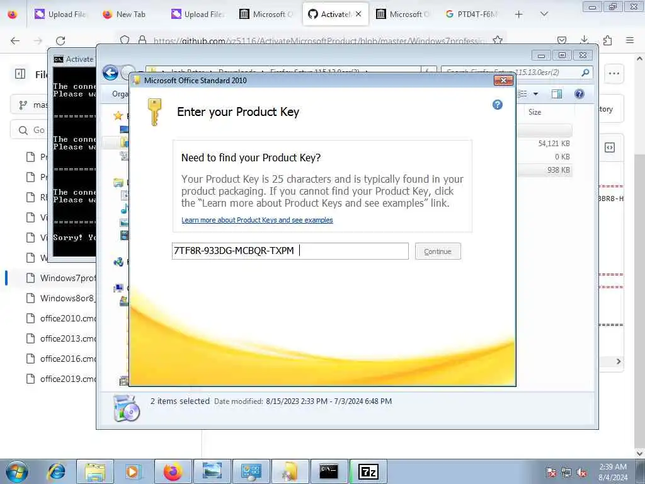Toggle the Explorer preview pane icon
Image resolution: width=645 pixels, height=484 pixels.
click(557, 94)
